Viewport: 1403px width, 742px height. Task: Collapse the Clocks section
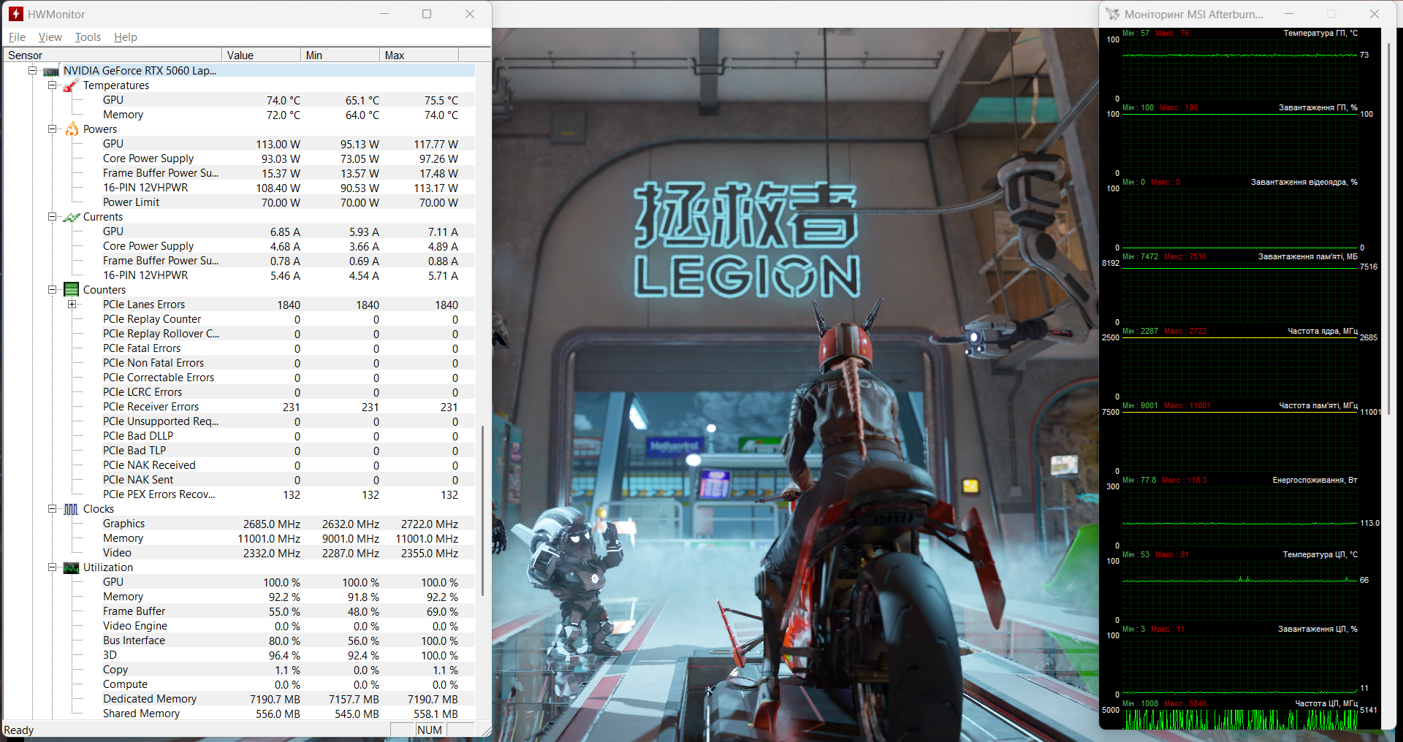coord(53,509)
